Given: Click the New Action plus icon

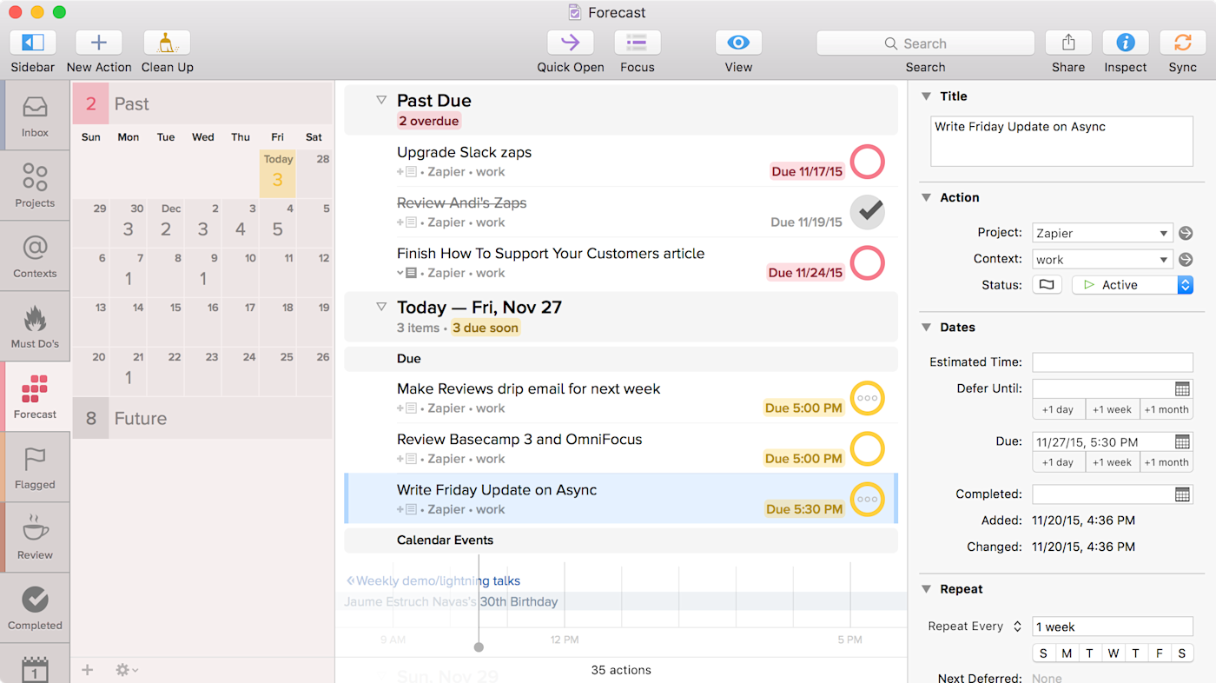Looking at the screenshot, I should [99, 43].
